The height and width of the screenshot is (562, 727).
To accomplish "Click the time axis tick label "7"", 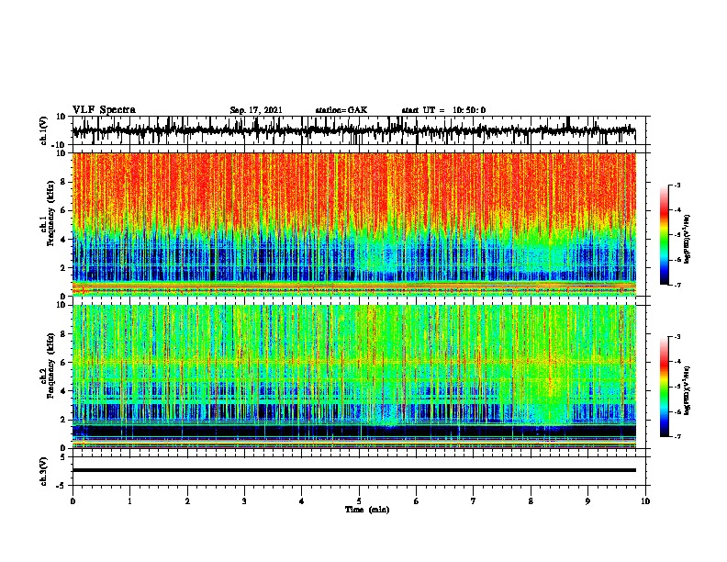I will (x=474, y=501).
